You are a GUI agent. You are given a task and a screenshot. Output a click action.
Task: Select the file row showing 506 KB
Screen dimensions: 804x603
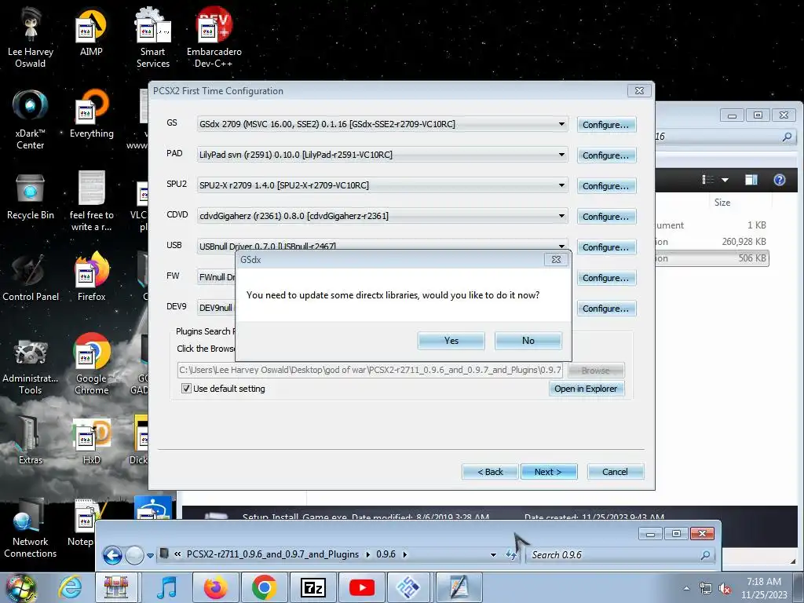713,258
